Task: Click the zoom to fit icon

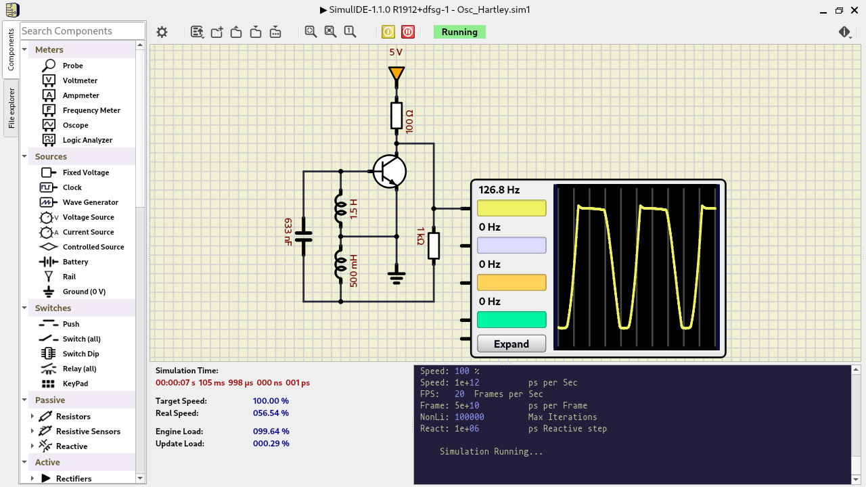Action: [330, 32]
